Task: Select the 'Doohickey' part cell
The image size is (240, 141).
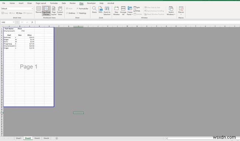Action: tap(9, 37)
